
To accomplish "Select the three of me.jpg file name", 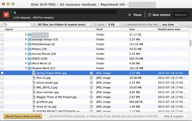I will click(x=46, y=107).
